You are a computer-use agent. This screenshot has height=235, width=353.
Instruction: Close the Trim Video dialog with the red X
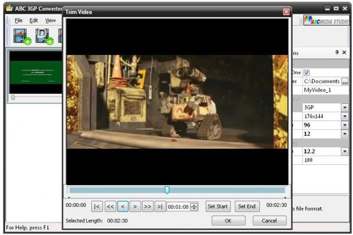pyautogui.click(x=286, y=12)
